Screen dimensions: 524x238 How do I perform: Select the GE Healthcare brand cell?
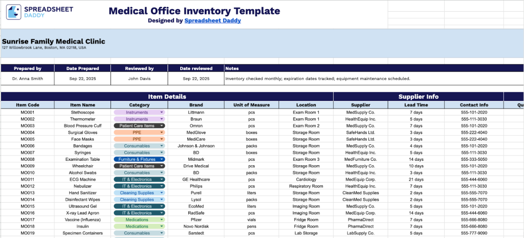point(196,180)
